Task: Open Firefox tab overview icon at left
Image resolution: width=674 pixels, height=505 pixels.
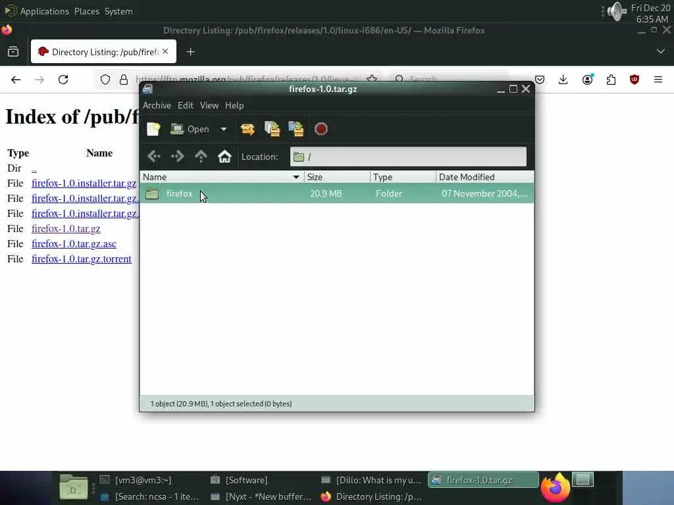Action: coord(13,51)
